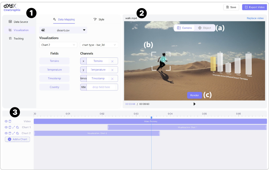The width and height of the screenshot is (269, 170).
Task: Click the Replace video link
Action: tap(255, 18)
